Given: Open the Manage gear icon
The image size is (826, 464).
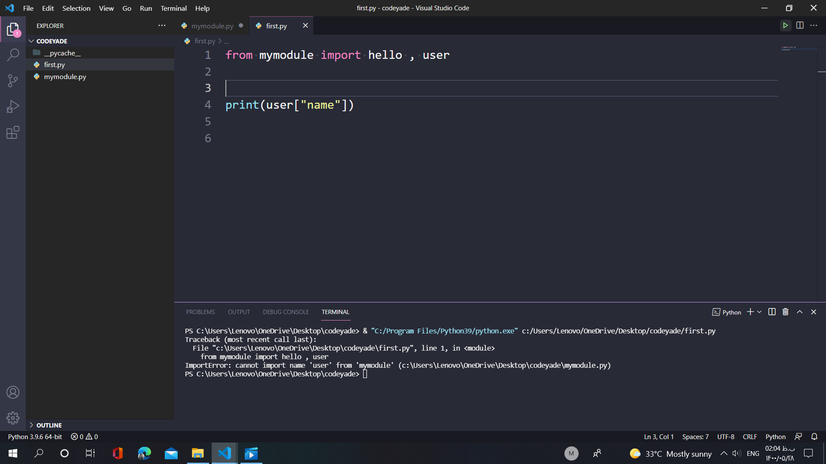Looking at the screenshot, I should click(13, 418).
